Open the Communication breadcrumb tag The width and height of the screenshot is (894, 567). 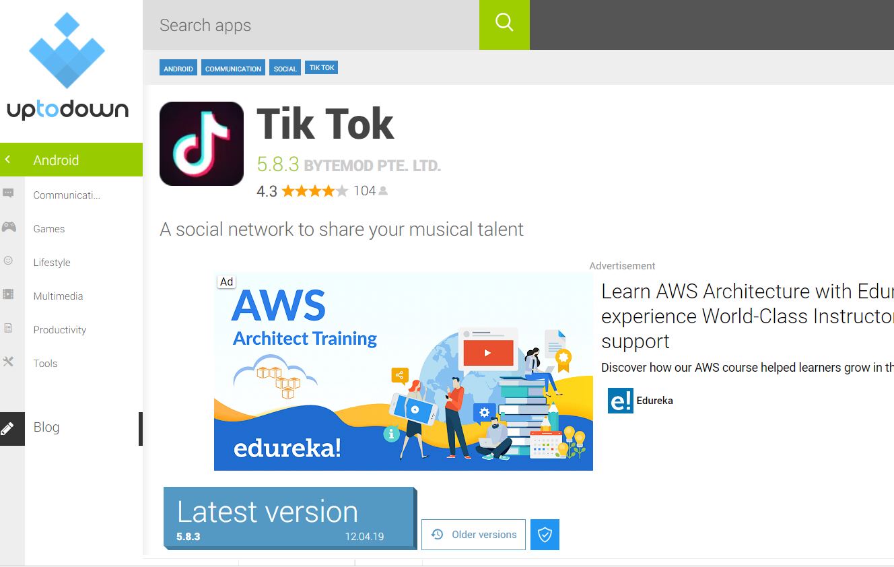(233, 68)
